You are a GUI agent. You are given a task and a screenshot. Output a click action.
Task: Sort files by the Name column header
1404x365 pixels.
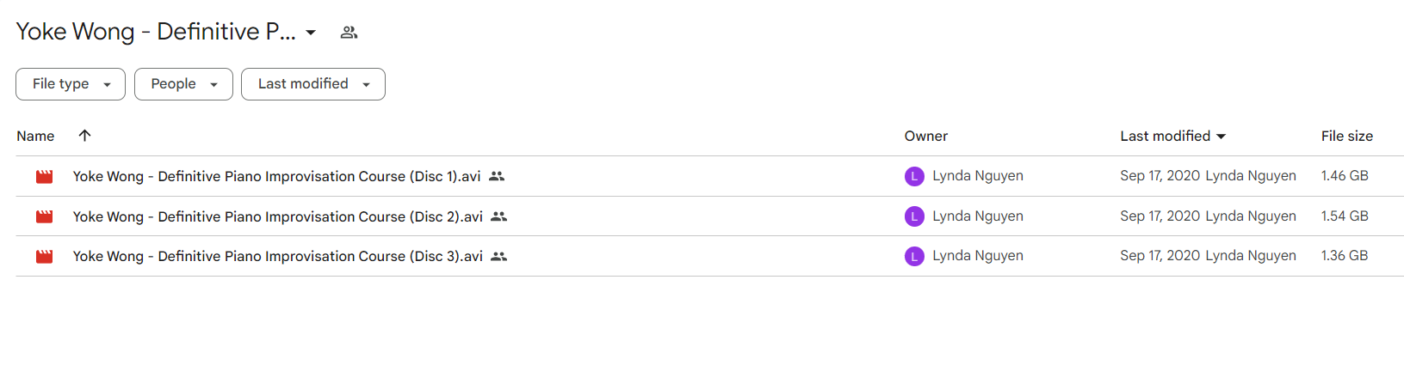[35, 136]
